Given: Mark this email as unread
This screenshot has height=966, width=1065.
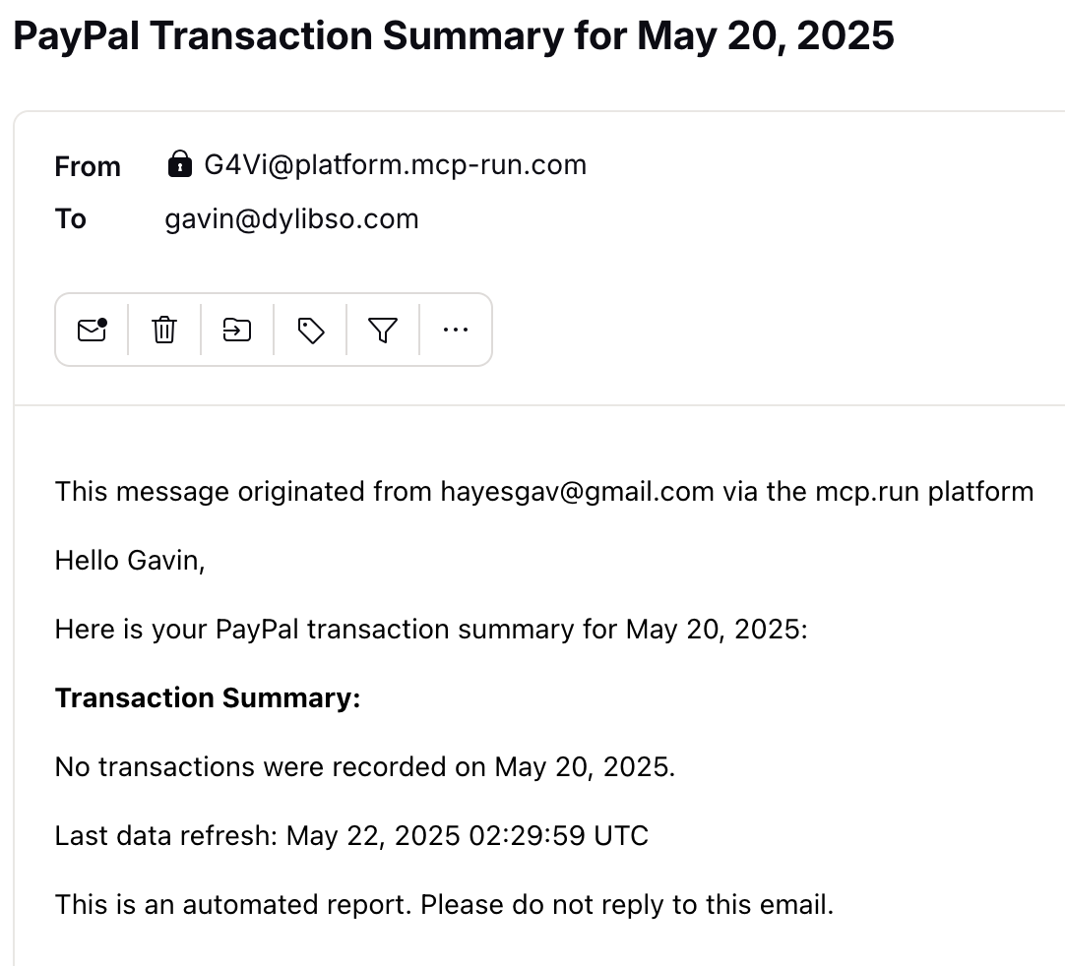Looking at the screenshot, I should (92, 330).
